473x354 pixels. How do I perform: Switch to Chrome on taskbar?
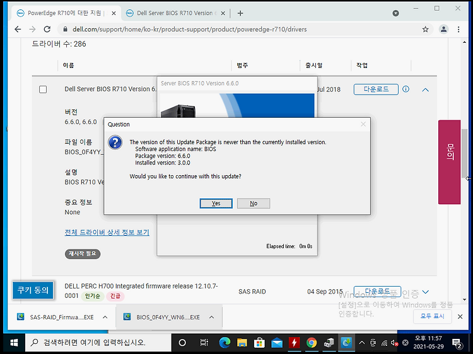pyautogui.click(x=312, y=343)
